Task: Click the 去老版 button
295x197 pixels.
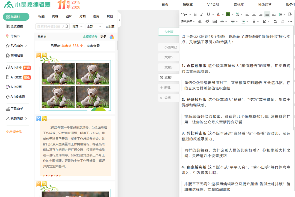Action: click(169, 32)
